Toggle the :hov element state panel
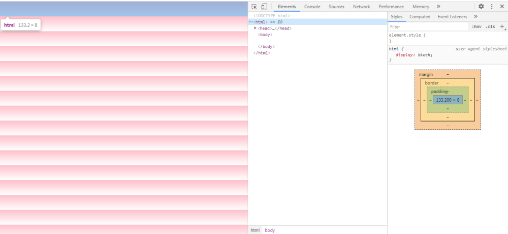Image resolution: width=508 pixels, height=234 pixels. point(477,26)
